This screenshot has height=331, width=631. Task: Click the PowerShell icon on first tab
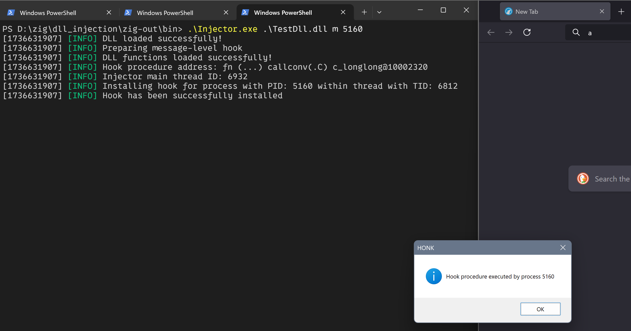pos(11,12)
